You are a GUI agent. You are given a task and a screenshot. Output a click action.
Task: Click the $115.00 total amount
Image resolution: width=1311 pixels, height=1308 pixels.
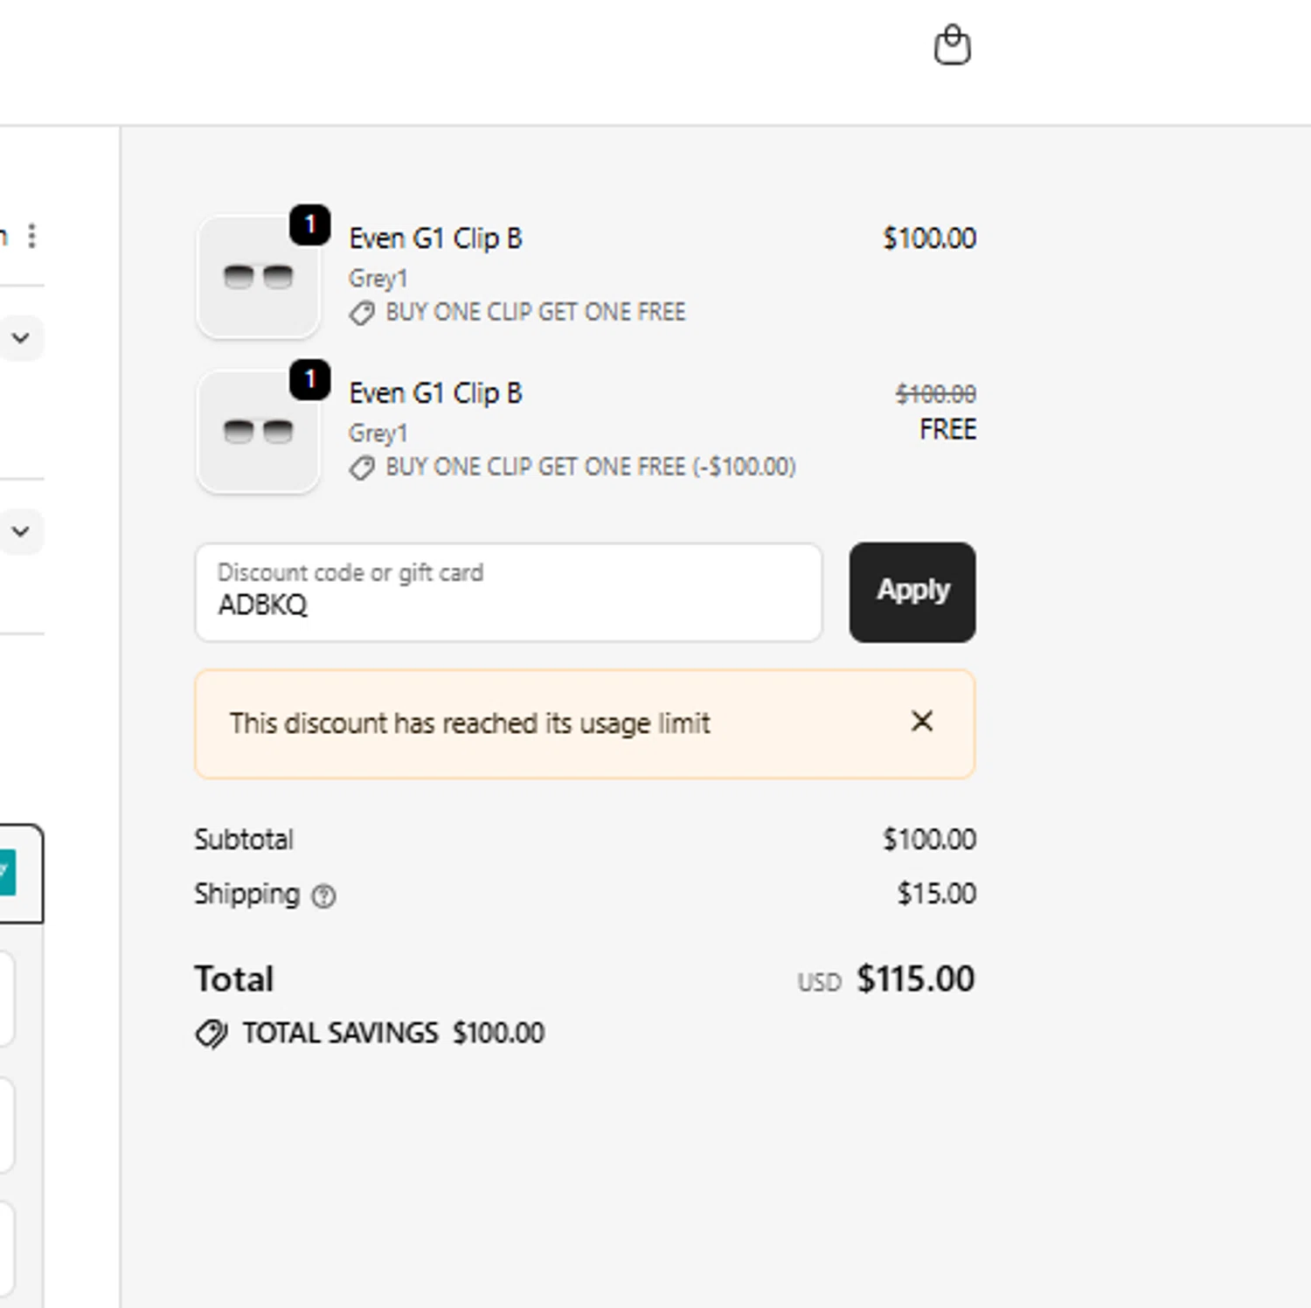click(915, 979)
